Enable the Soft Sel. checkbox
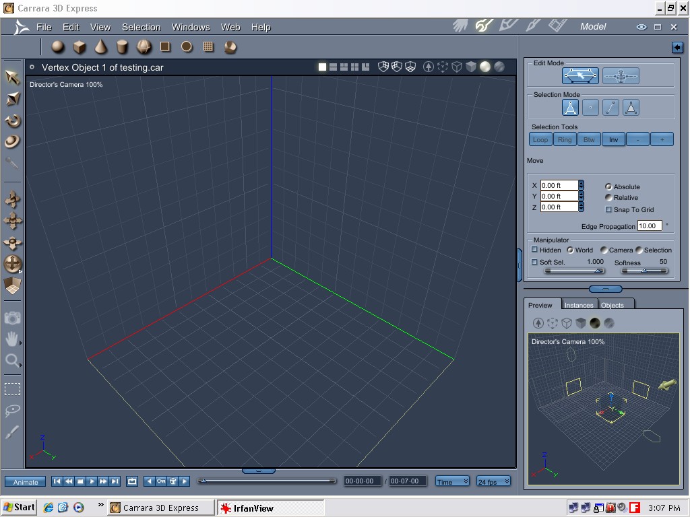Image resolution: width=690 pixels, height=517 pixels. 535,262
